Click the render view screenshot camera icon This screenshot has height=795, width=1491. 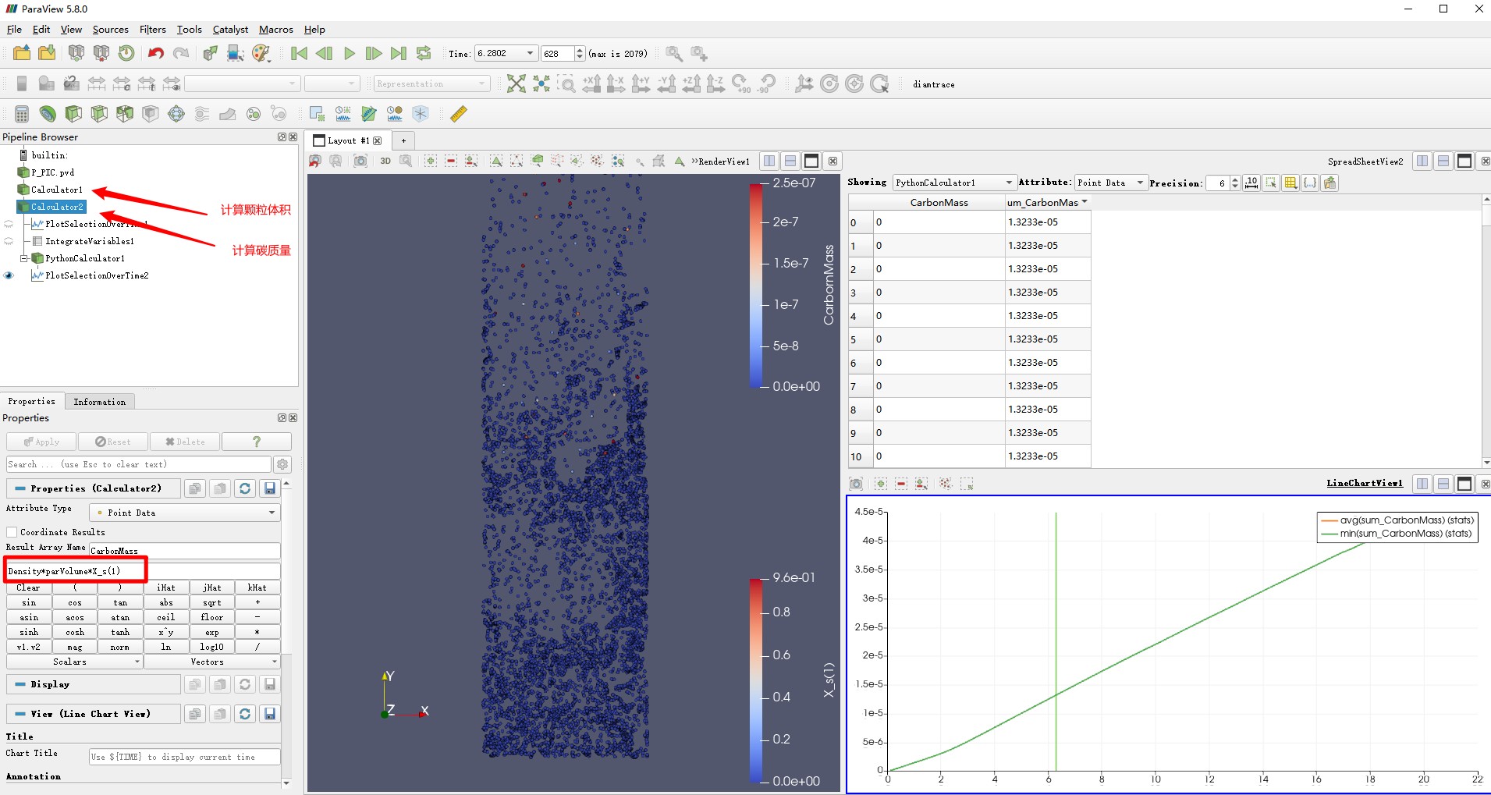360,161
